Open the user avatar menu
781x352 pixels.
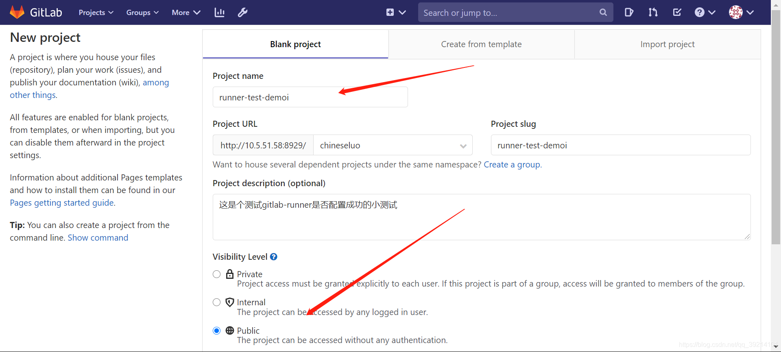point(741,12)
